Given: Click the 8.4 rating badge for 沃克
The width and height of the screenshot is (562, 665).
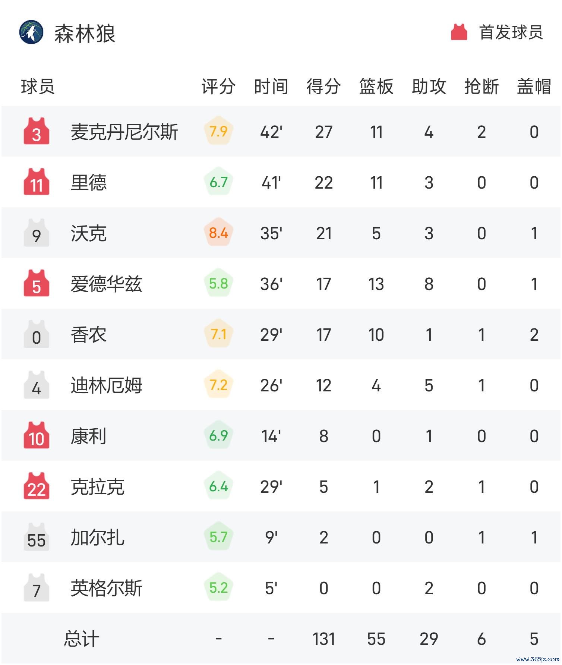Looking at the screenshot, I should tap(218, 233).
